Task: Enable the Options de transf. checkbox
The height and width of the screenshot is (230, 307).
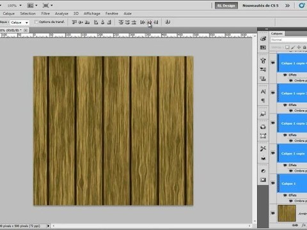Action: pyautogui.click(x=36, y=22)
